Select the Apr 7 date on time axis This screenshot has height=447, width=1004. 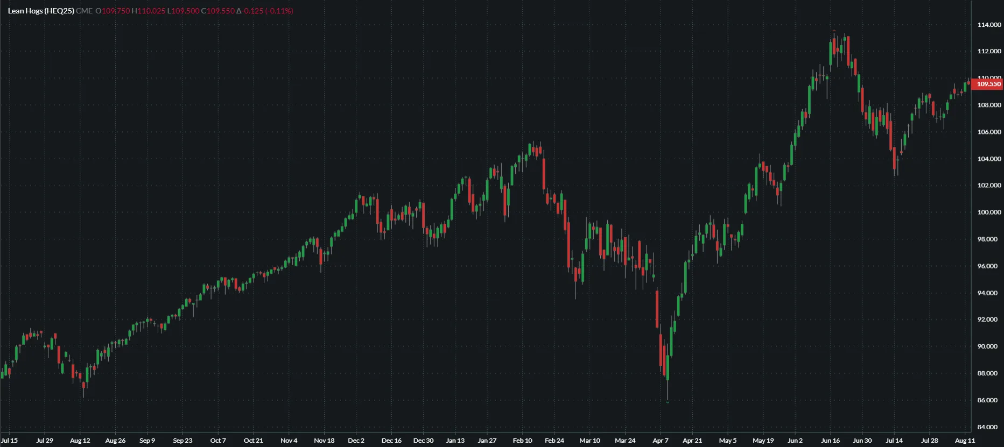coord(661,441)
